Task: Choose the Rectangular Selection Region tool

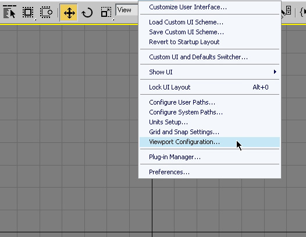Action: coord(28,12)
